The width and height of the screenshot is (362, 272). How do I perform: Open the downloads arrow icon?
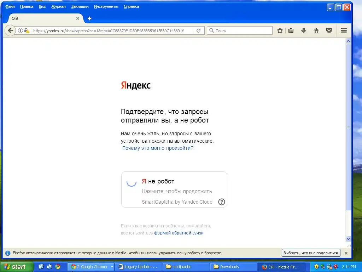click(x=304, y=30)
